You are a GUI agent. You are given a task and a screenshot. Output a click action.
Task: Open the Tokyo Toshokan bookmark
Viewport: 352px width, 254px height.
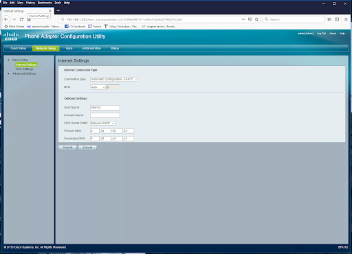pyautogui.click(x=121, y=27)
